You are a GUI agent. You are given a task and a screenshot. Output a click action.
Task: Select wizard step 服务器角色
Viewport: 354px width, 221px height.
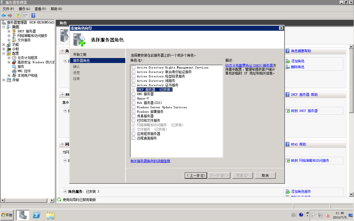[x=97, y=60]
